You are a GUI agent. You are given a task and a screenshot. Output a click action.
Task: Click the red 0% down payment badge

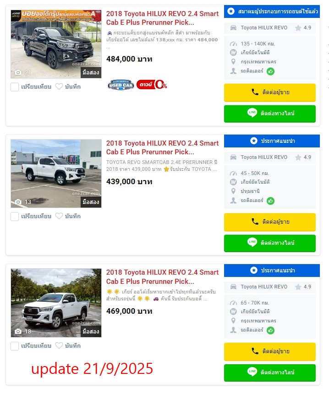coord(152,85)
